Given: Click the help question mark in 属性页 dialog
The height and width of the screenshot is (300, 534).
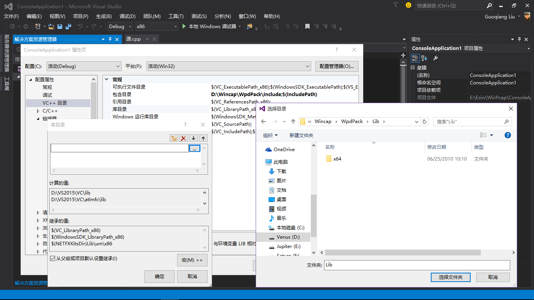Looking at the screenshot, I should 337,50.
